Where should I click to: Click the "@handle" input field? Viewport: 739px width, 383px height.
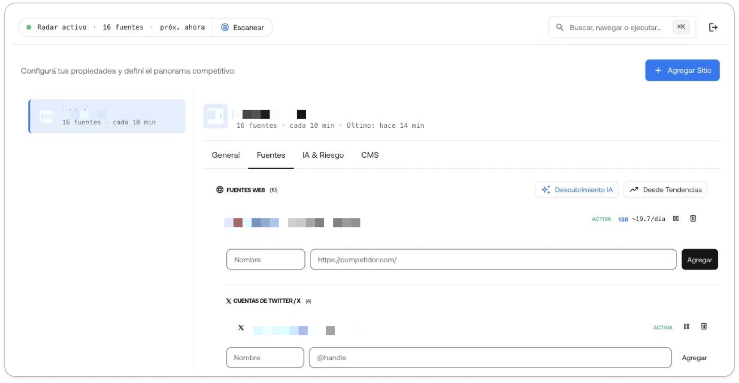pyautogui.click(x=490, y=358)
